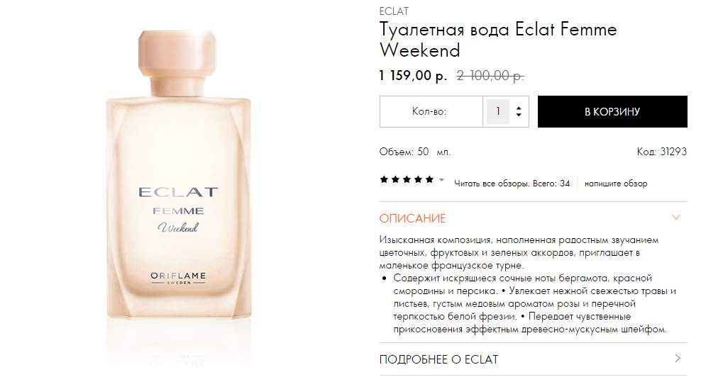The image size is (701, 377).
Task: Add the perfume to cart with В КОРЗИНУ
Action: [x=612, y=112]
